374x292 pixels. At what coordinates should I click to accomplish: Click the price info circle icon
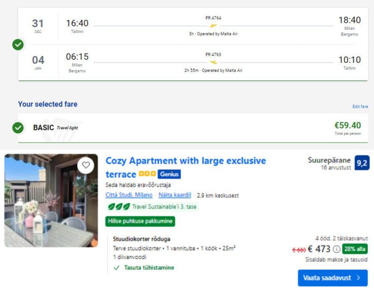coord(336,249)
